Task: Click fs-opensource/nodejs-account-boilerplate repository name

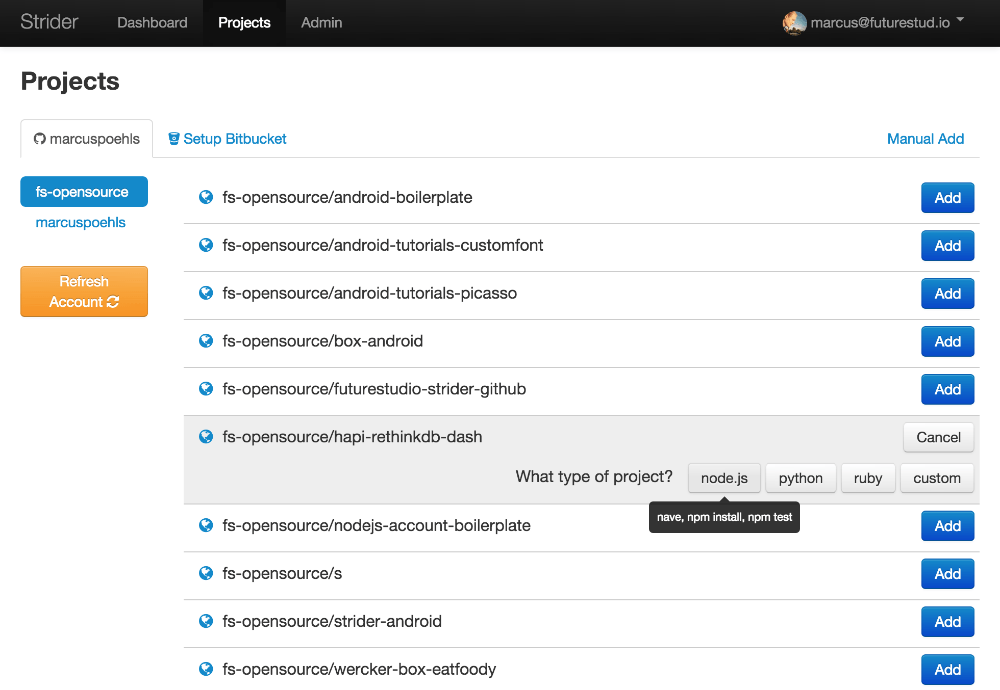Action: pos(377,525)
